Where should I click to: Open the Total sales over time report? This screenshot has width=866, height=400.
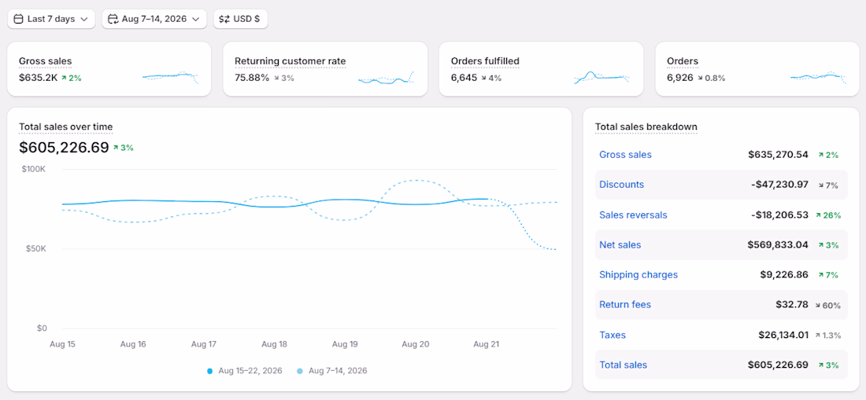65,127
